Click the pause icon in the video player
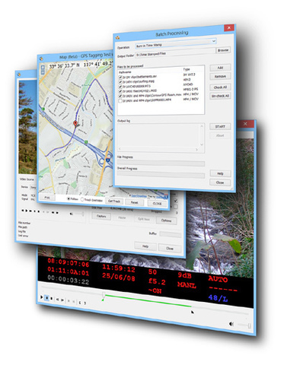This screenshot has width=284, height=365. click(x=47, y=298)
